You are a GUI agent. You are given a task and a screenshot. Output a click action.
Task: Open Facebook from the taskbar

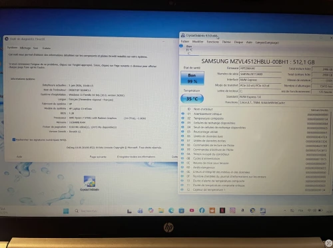(202, 210)
